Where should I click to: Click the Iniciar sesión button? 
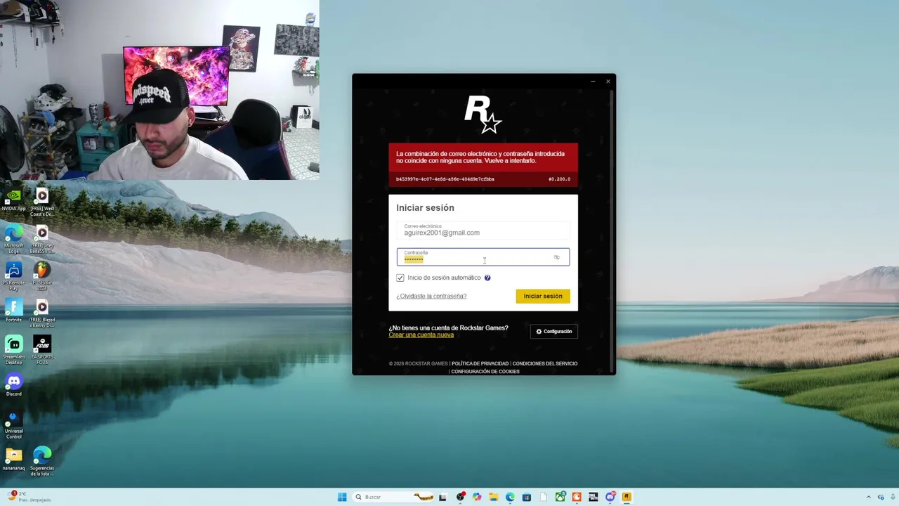pos(543,296)
